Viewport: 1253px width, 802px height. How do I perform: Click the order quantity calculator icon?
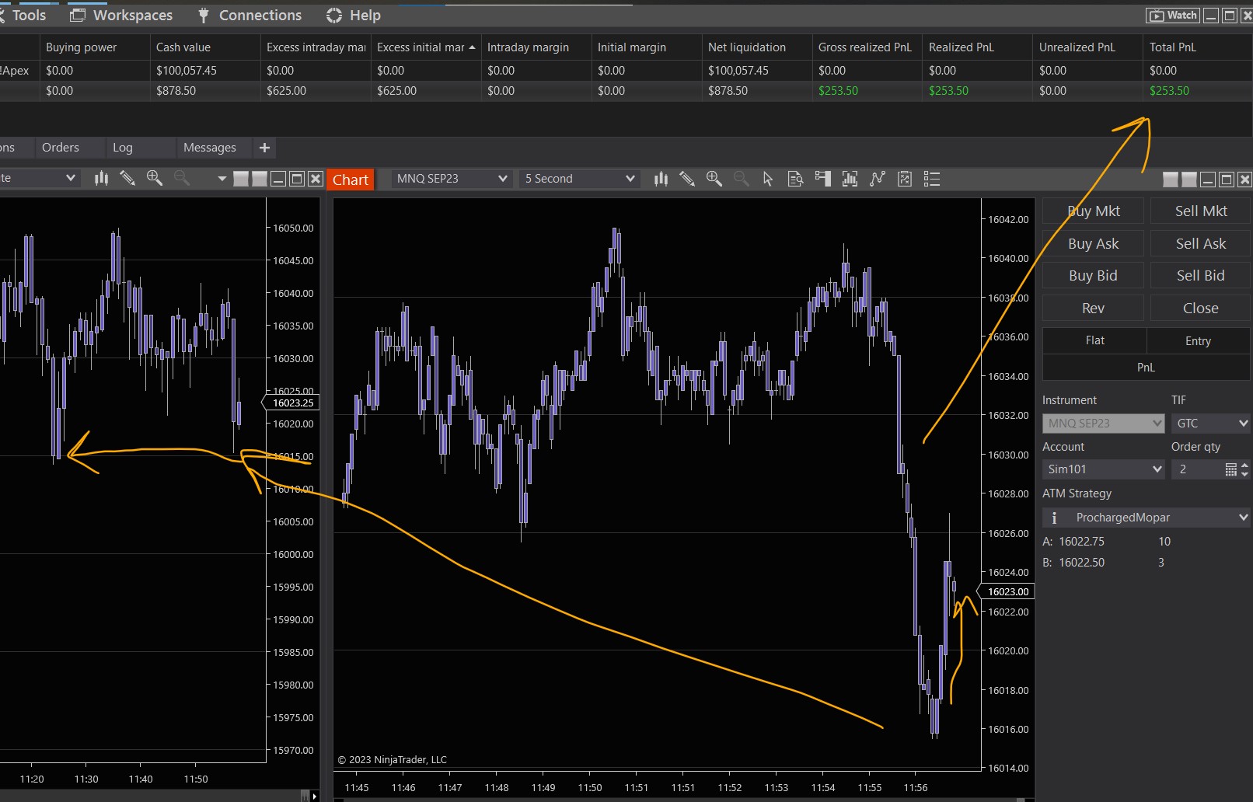[x=1230, y=469]
